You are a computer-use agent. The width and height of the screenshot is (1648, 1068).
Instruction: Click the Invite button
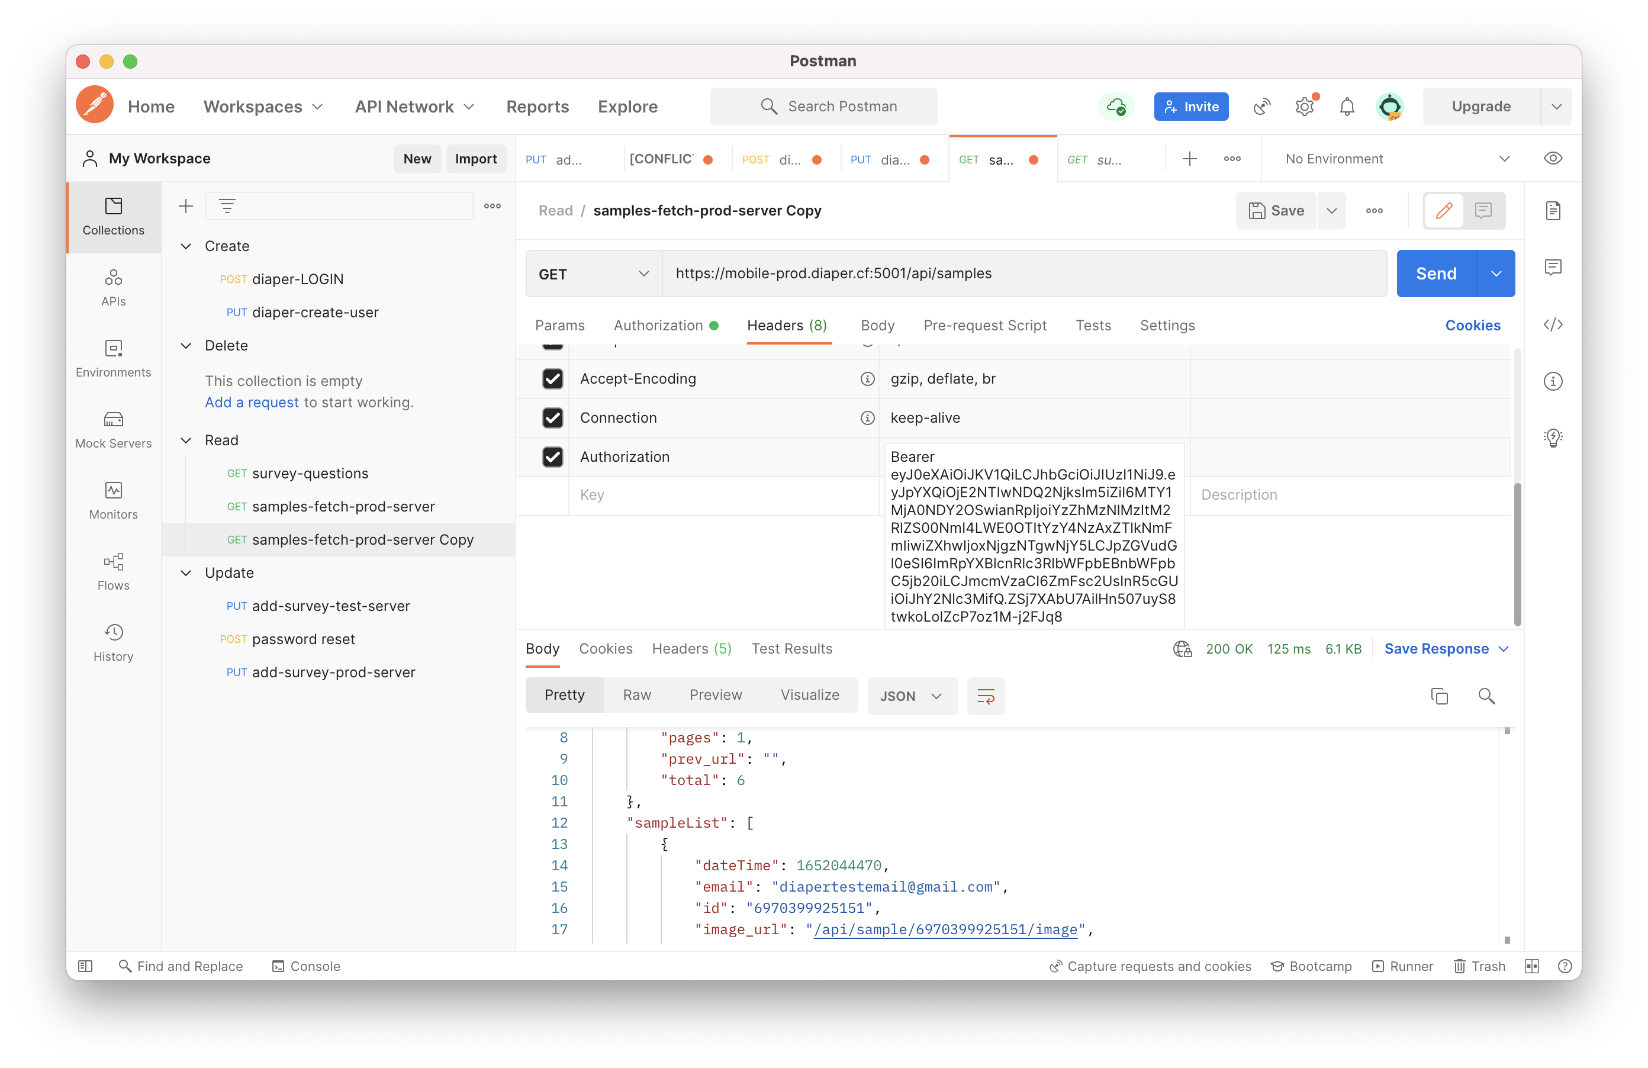(x=1191, y=107)
